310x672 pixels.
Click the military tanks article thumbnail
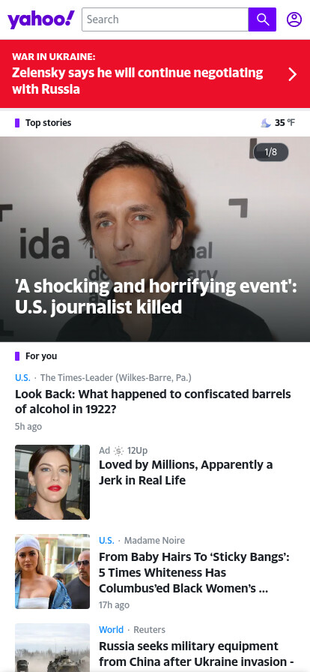click(x=52, y=647)
